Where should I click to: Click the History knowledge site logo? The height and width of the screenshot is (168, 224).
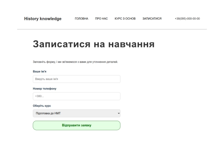coord(43,19)
